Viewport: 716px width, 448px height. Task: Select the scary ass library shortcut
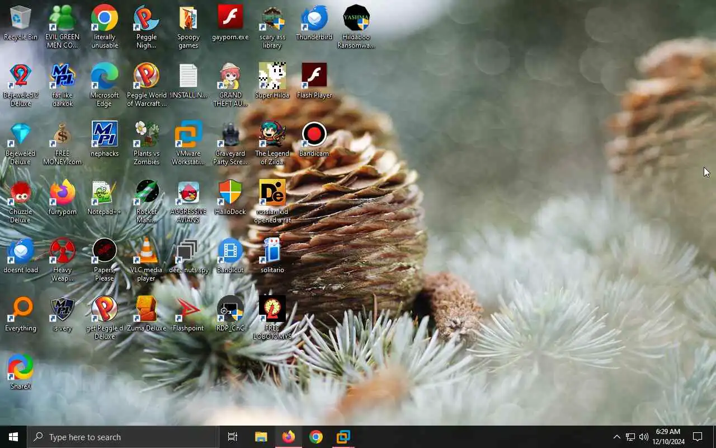(272, 27)
